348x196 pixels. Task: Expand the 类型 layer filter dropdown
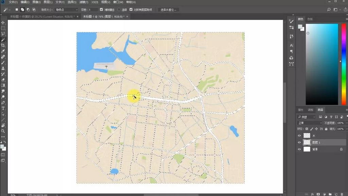tap(307, 117)
